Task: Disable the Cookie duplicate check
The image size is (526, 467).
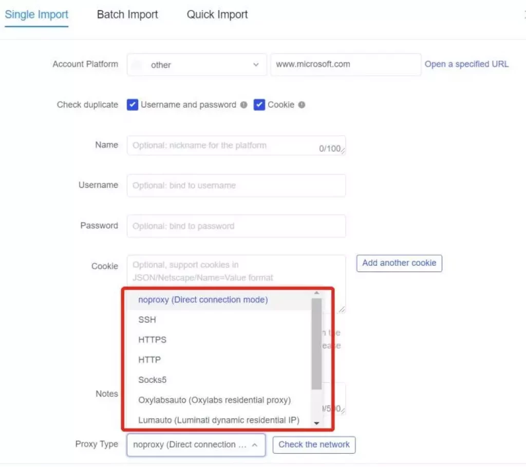Action: [259, 104]
